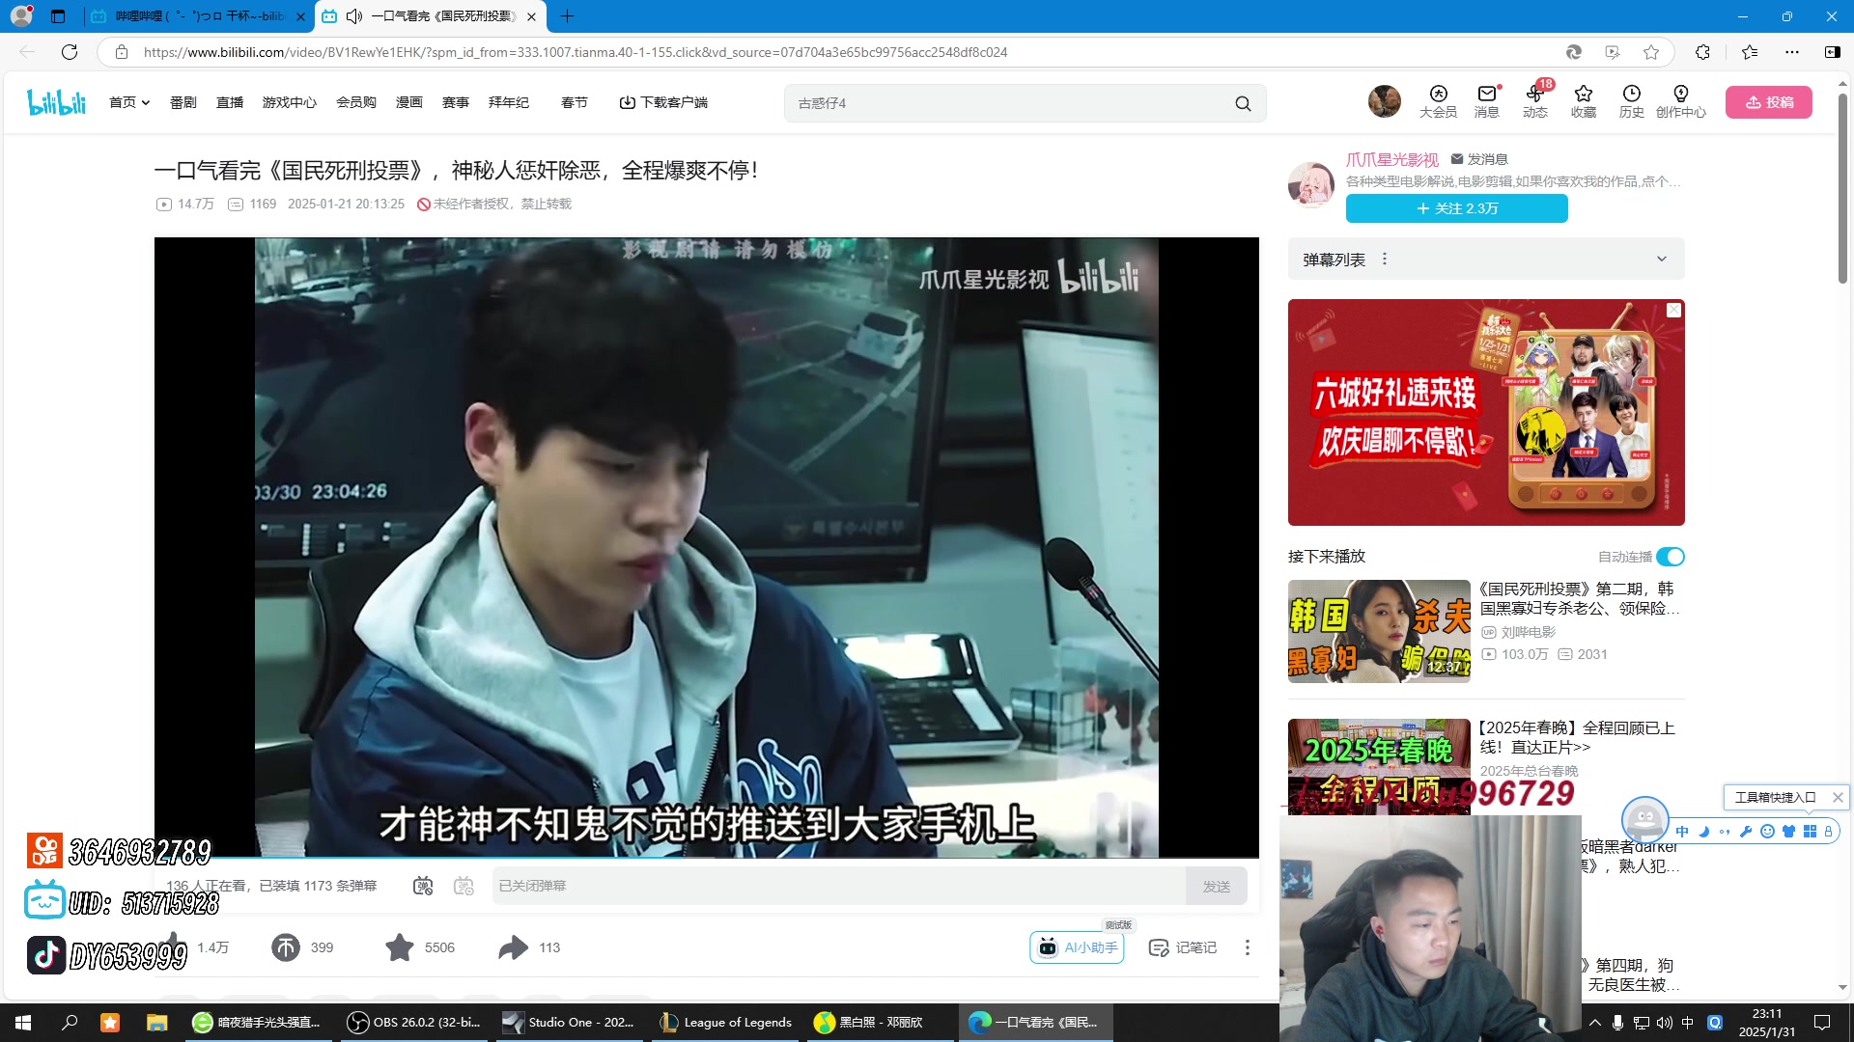Click the 下载客户端 link

click(x=663, y=102)
